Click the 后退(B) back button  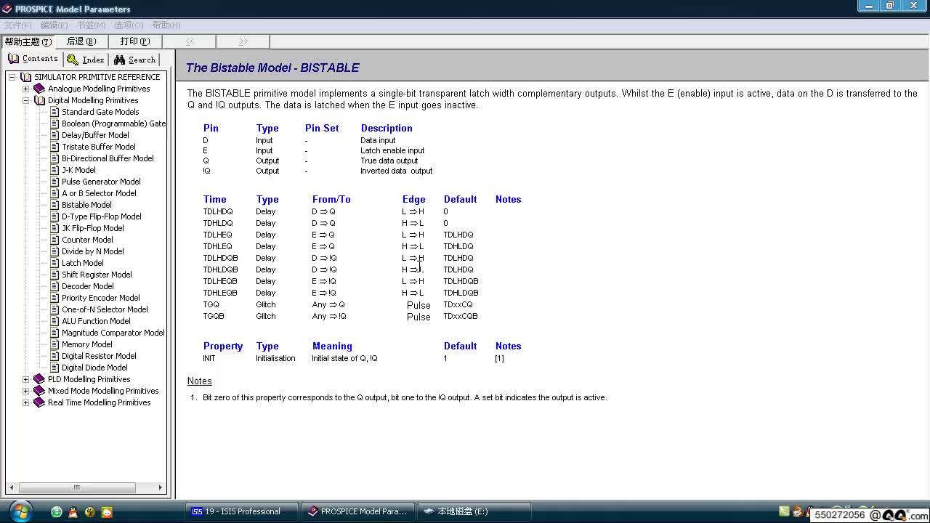[81, 41]
